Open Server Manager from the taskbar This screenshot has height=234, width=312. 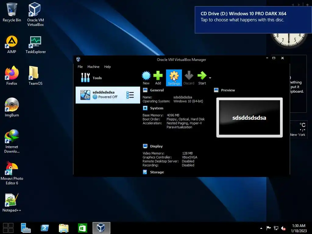tap(26, 228)
